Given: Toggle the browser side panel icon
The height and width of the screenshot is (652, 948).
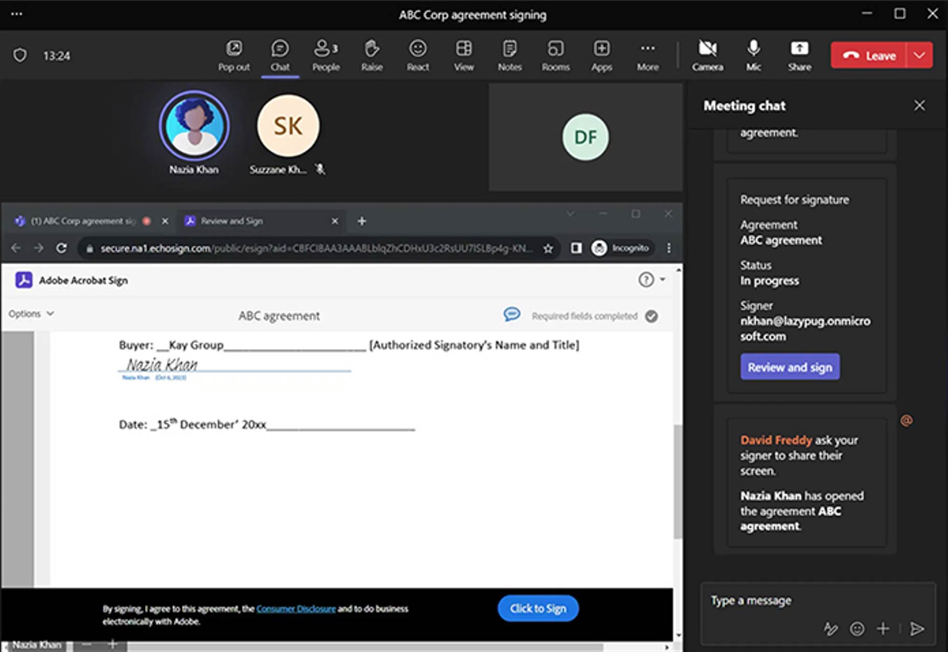Looking at the screenshot, I should point(576,248).
